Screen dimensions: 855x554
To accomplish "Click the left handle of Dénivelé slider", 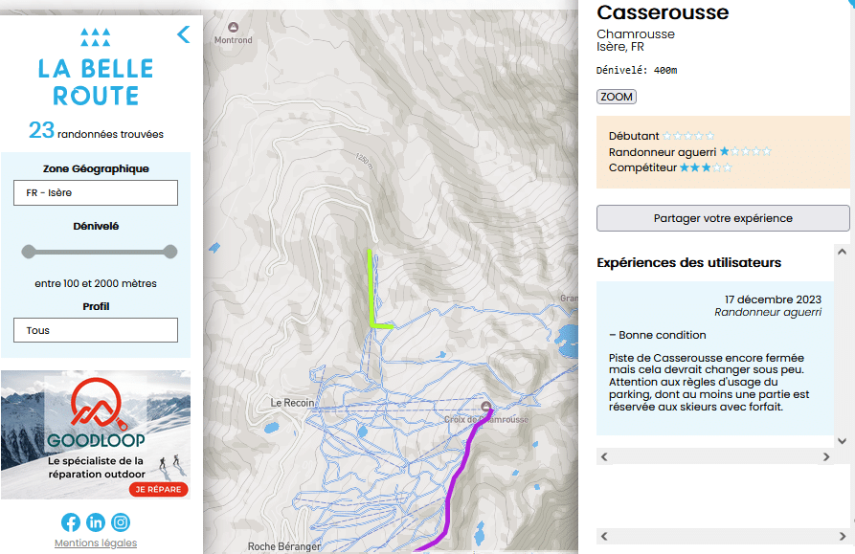I will (x=29, y=252).
